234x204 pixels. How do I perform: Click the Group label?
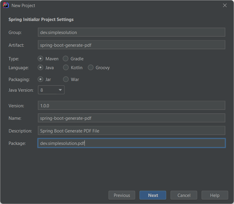(x=15, y=33)
